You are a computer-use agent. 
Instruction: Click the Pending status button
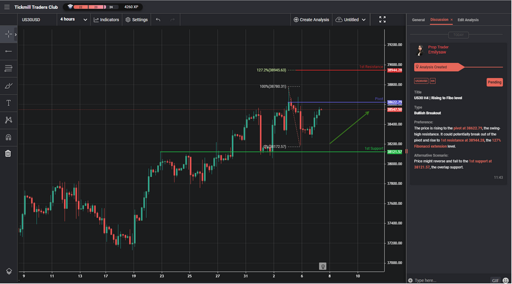(494, 82)
